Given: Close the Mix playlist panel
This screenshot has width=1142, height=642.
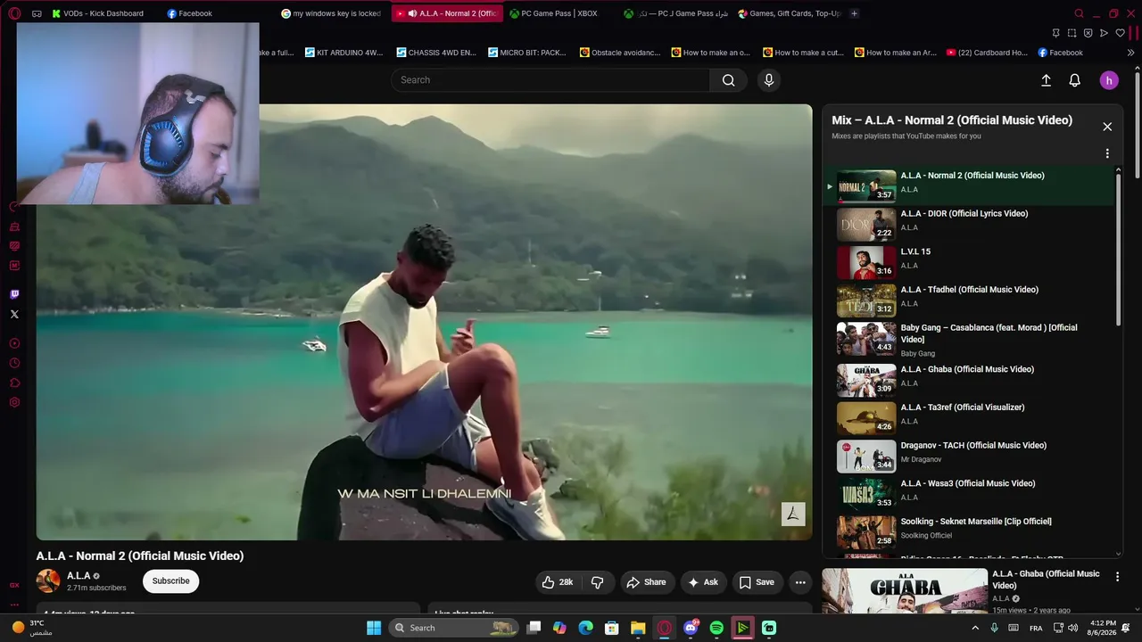Looking at the screenshot, I should tap(1107, 127).
